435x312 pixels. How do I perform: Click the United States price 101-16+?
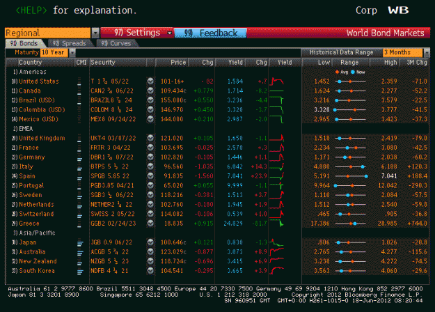(x=172, y=81)
